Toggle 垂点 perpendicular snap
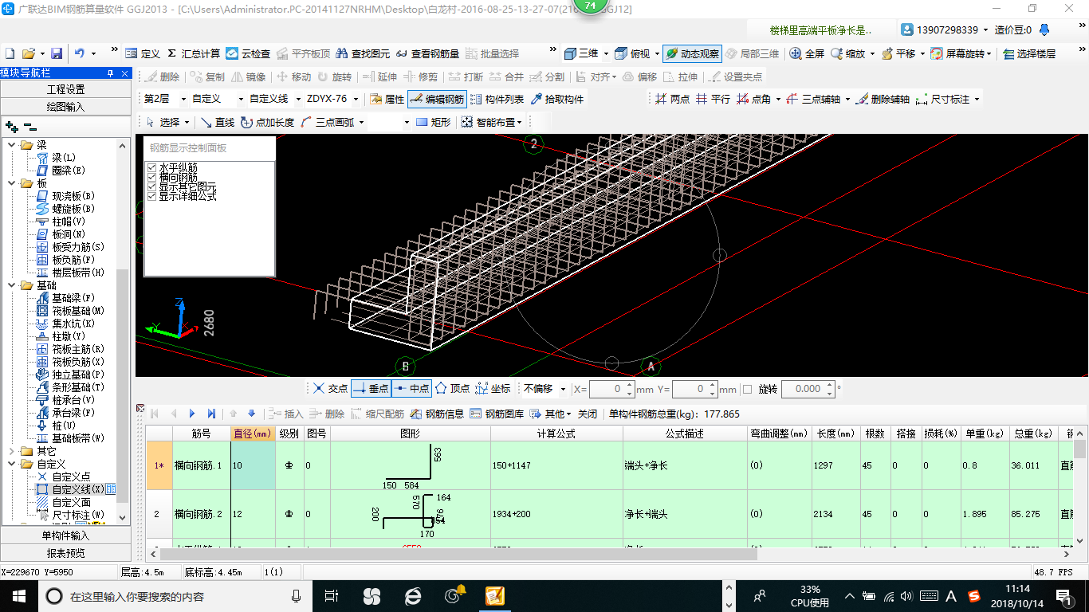 click(371, 388)
